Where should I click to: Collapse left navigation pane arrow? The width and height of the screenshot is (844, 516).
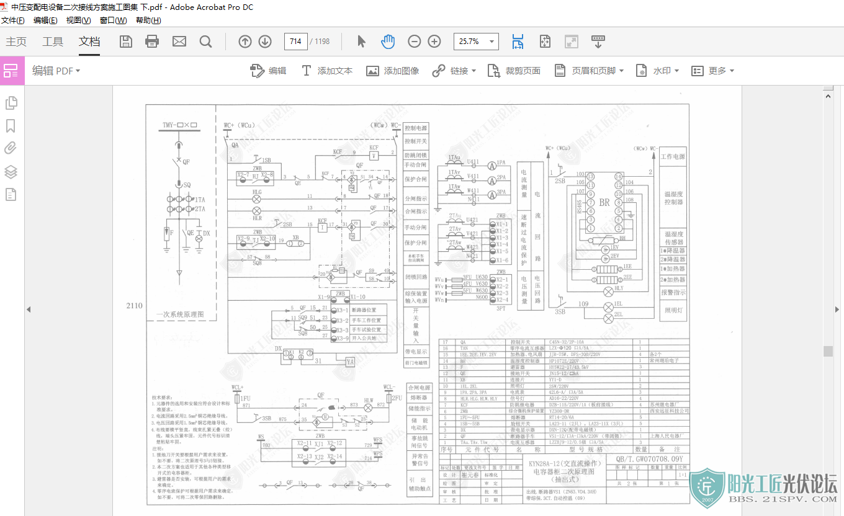pos(28,309)
